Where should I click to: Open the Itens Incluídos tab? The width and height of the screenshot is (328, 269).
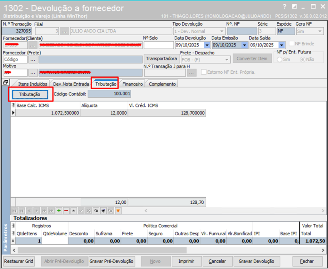click(x=33, y=84)
